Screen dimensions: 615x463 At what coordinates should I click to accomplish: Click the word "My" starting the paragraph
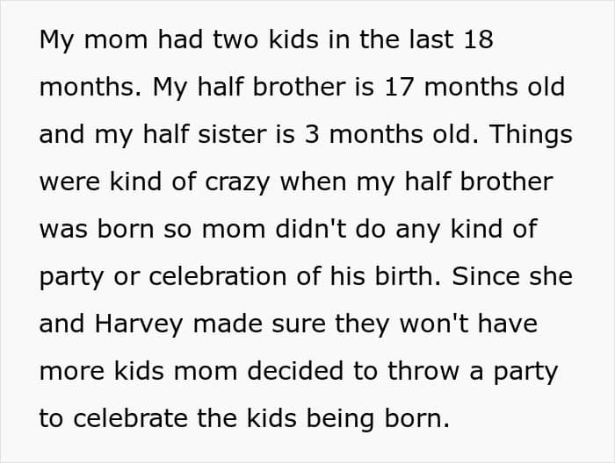tap(56, 40)
